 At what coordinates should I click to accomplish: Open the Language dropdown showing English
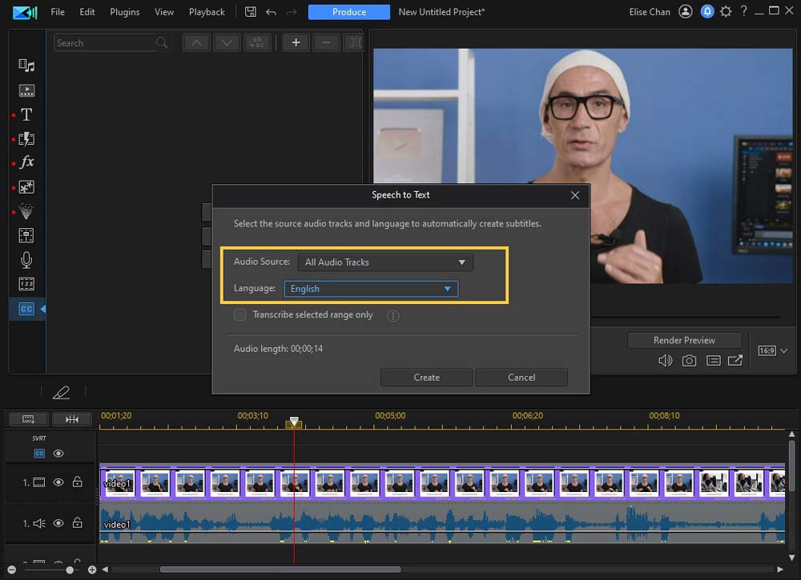371,289
